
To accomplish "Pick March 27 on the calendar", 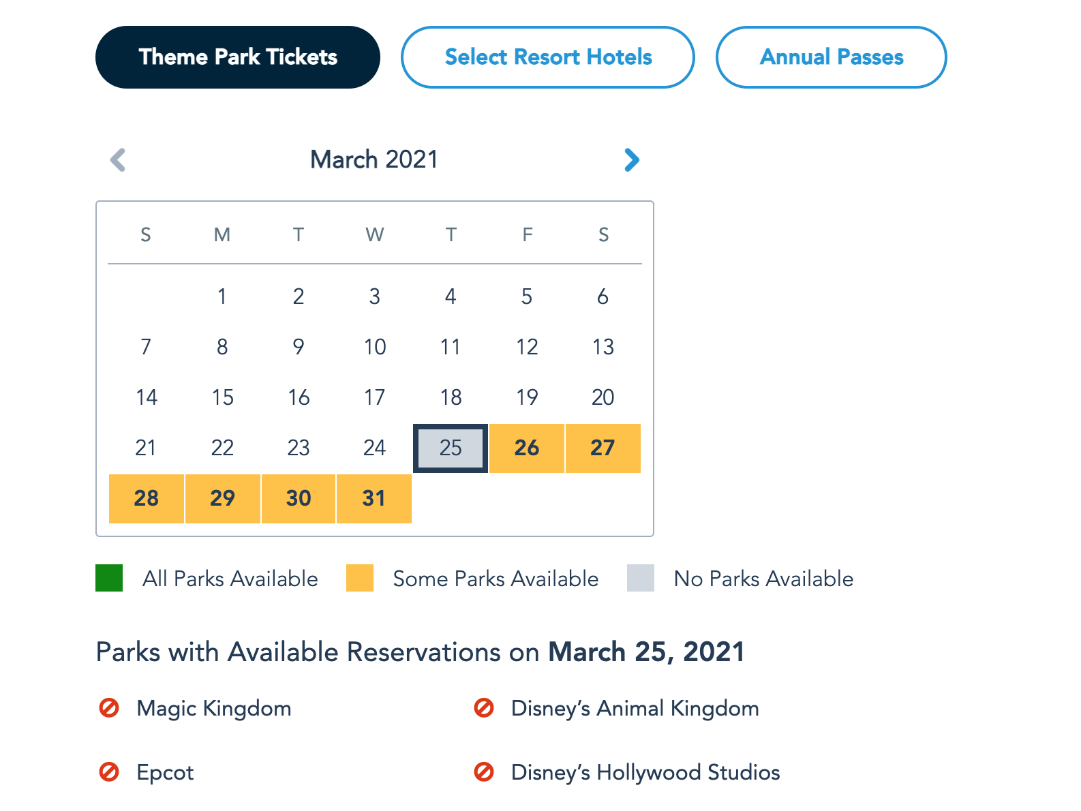I will point(603,448).
